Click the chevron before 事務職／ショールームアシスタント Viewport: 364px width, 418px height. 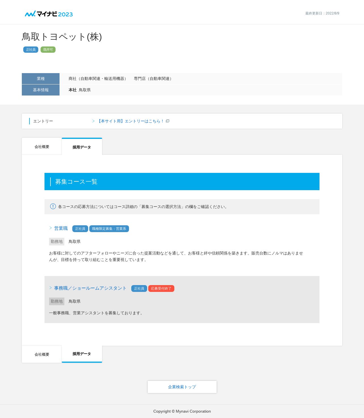tap(50, 288)
